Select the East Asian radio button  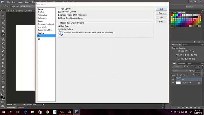pos(60,26)
